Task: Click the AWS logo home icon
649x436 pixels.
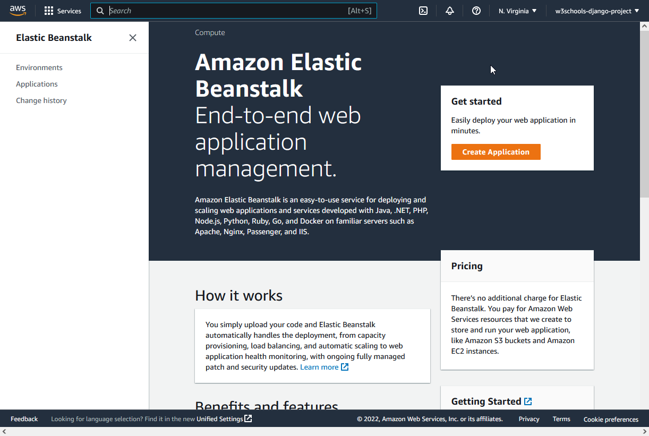Action: [18, 11]
